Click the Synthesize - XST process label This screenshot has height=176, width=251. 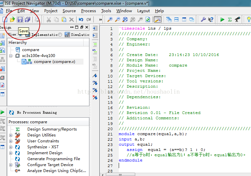pos(43,147)
